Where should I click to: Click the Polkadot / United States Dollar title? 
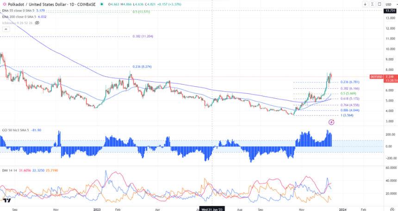pyautogui.click(x=33, y=4)
